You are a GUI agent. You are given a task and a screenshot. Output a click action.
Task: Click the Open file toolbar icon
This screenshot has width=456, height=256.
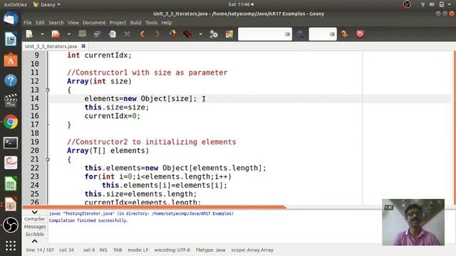(56, 34)
